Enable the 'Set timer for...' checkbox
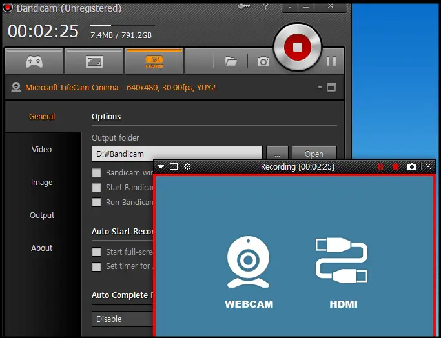The width and height of the screenshot is (441, 338). [x=96, y=266]
